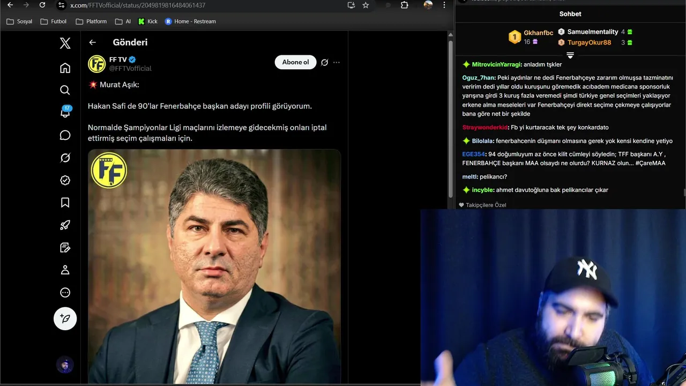686x386 pixels.
Task: Bookmark this page with the star
Action: [x=366, y=5]
